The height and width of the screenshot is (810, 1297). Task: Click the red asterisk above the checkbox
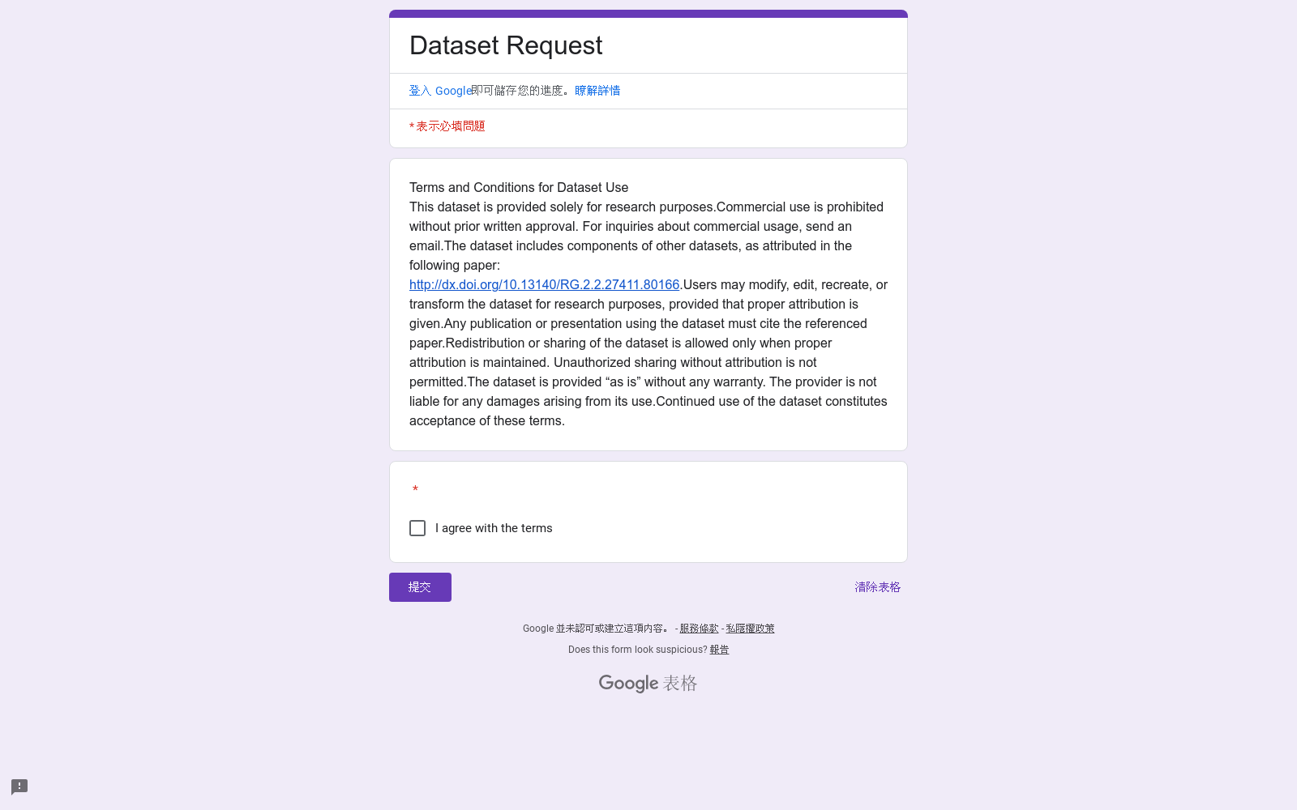click(415, 489)
